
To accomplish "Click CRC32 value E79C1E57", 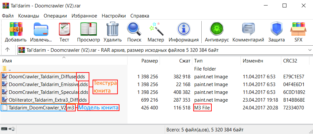I will click(x=294, y=77).
